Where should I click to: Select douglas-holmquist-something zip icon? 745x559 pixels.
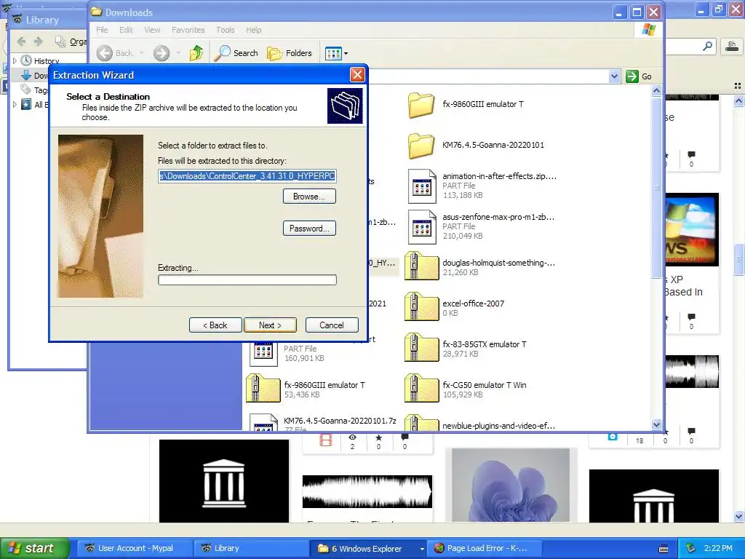coord(421,266)
